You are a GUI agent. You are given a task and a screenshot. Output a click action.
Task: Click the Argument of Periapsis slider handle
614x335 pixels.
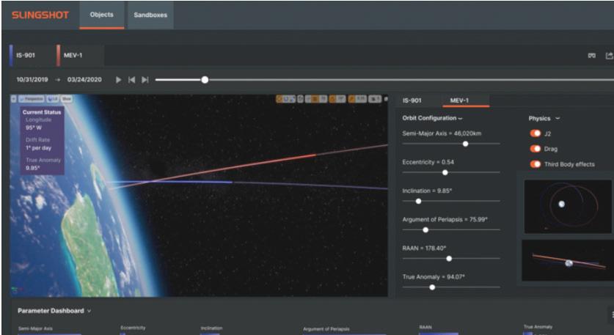click(x=425, y=229)
